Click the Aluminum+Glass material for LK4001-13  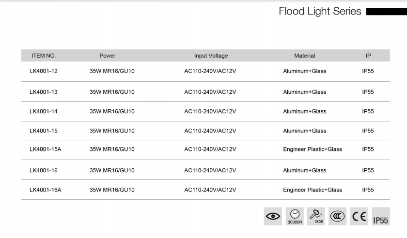tap(304, 92)
